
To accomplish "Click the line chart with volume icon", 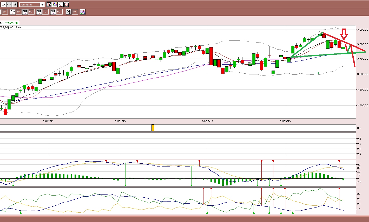I will (61, 4).
